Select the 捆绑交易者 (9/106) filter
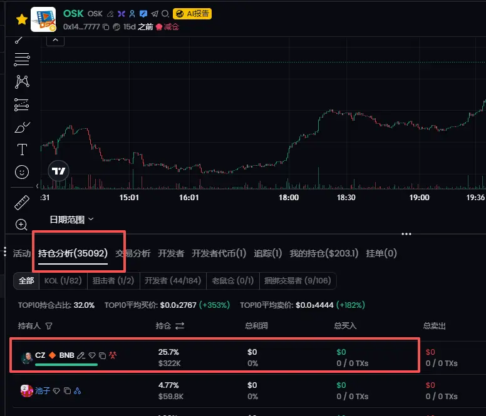 pos(297,281)
